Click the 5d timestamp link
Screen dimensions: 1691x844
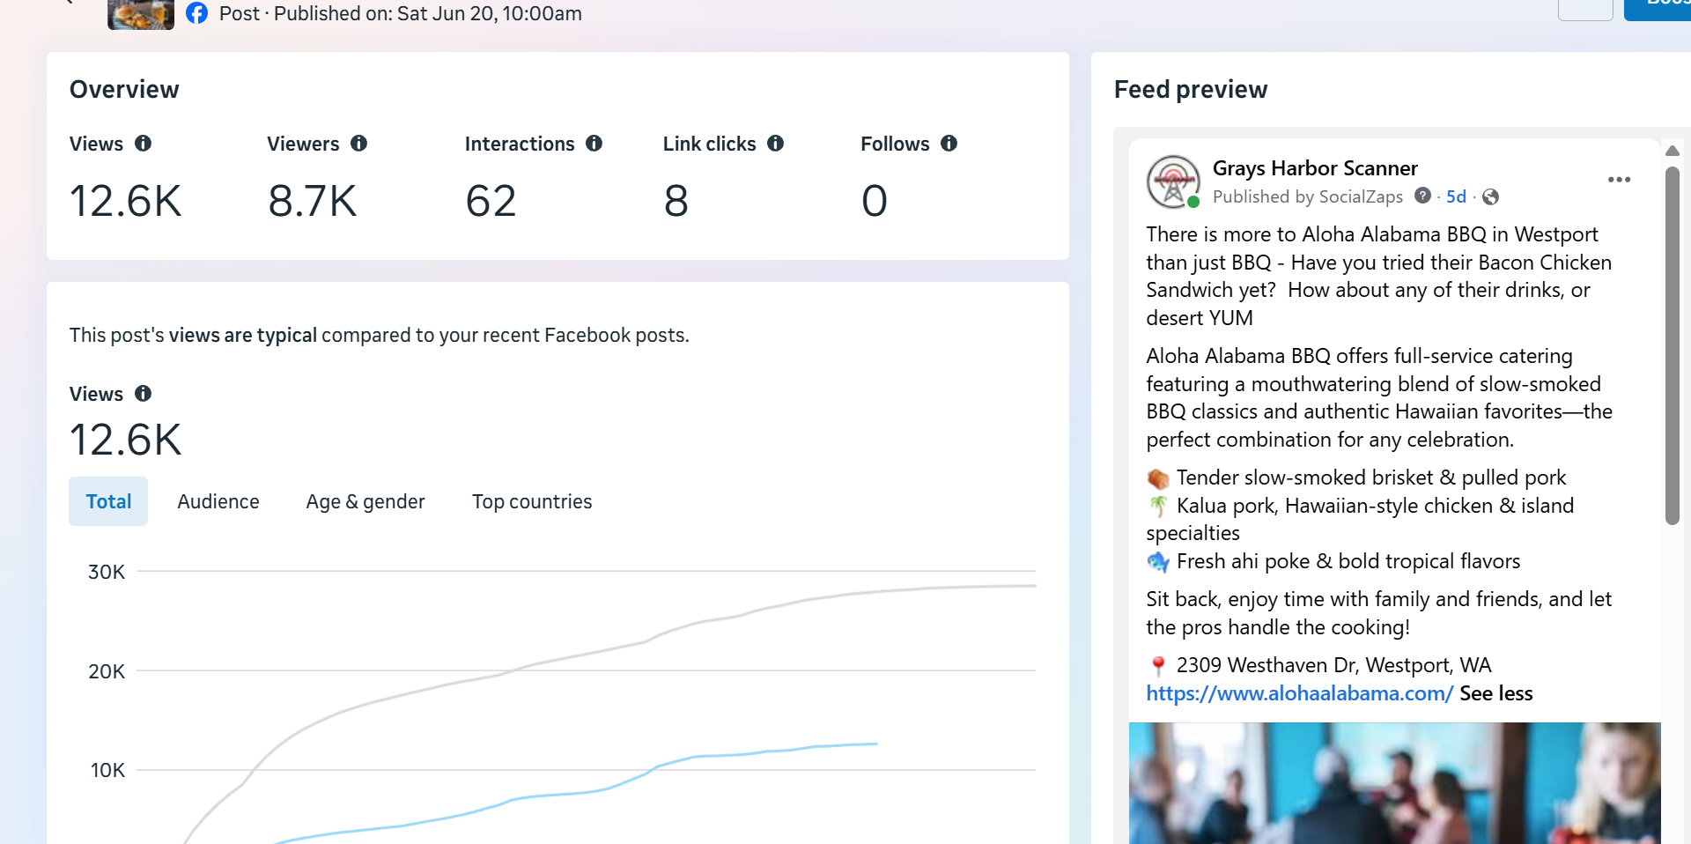click(1456, 196)
